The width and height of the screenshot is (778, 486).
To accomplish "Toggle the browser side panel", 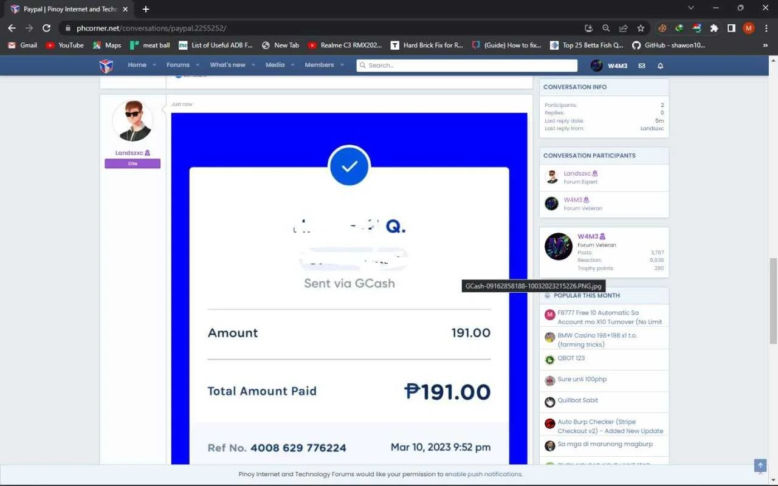I will [731, 28].
